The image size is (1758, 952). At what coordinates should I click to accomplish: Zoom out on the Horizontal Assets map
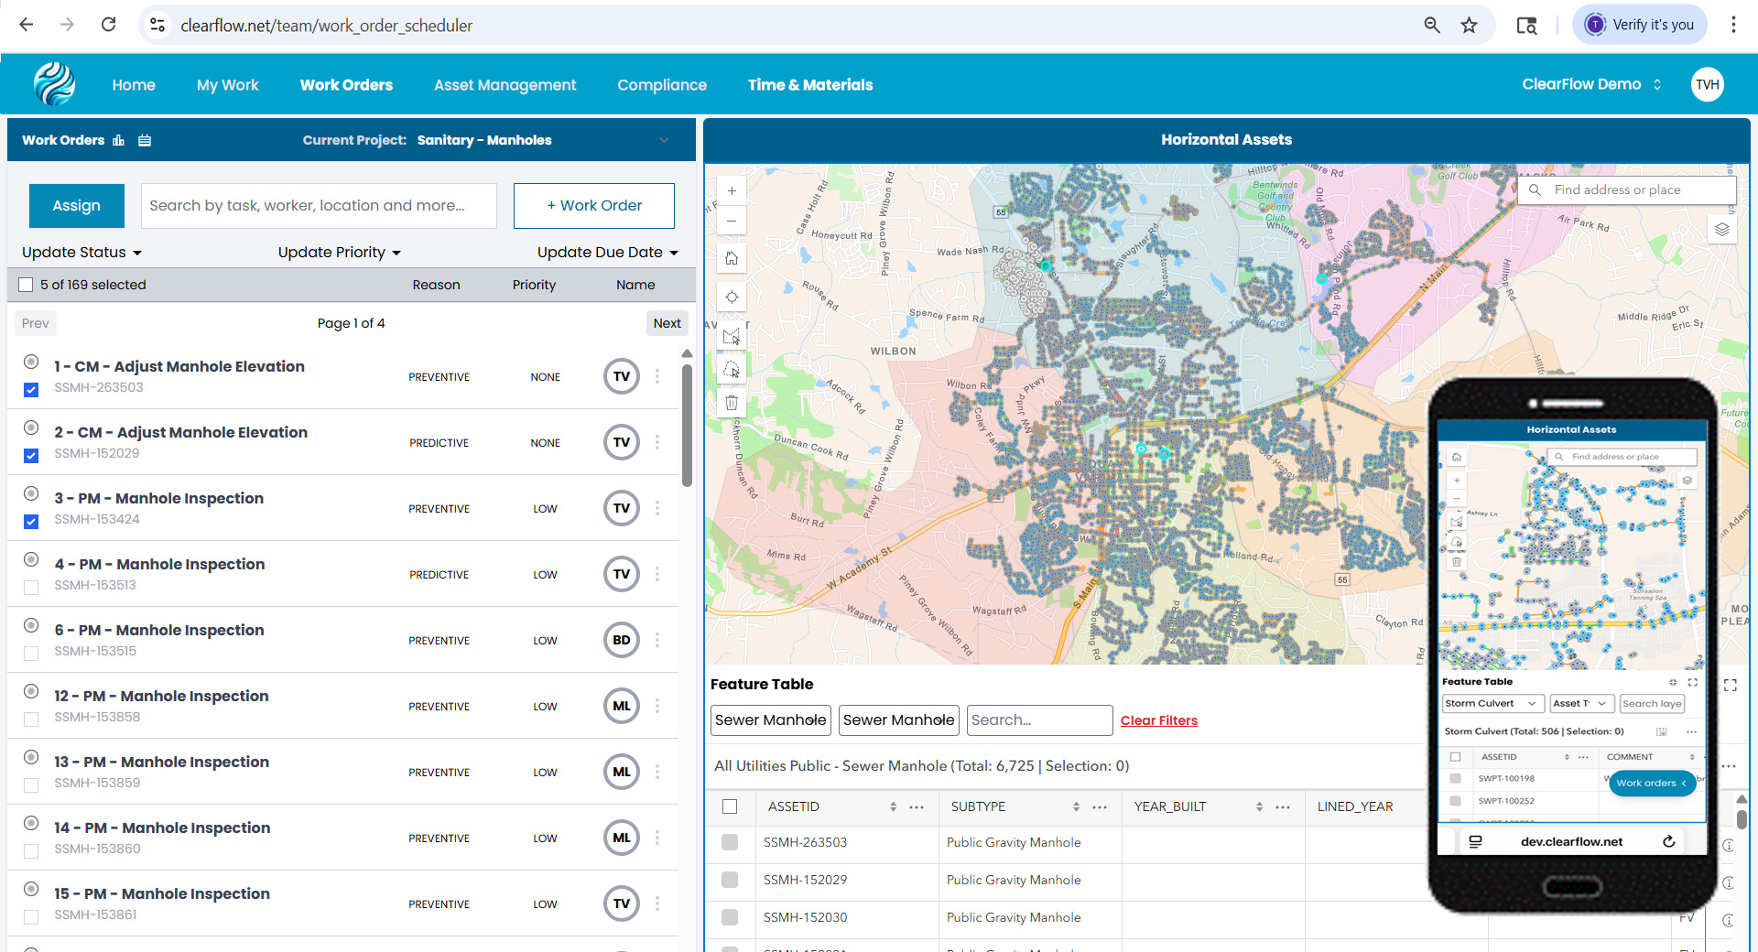(732, 221)
